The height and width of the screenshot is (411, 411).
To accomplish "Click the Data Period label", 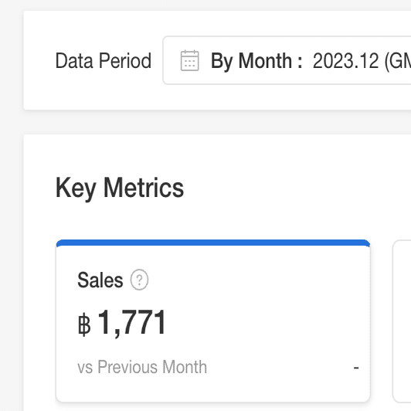I will (x=104, y=60).
